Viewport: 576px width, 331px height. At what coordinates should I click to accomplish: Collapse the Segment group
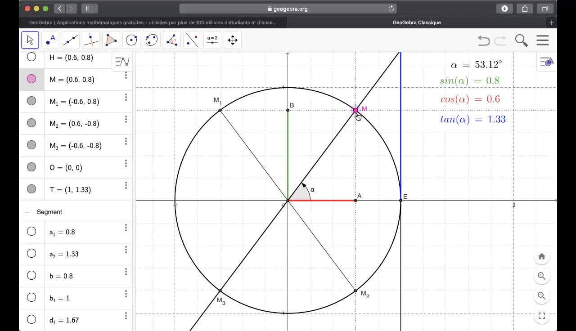pos(27,212)
